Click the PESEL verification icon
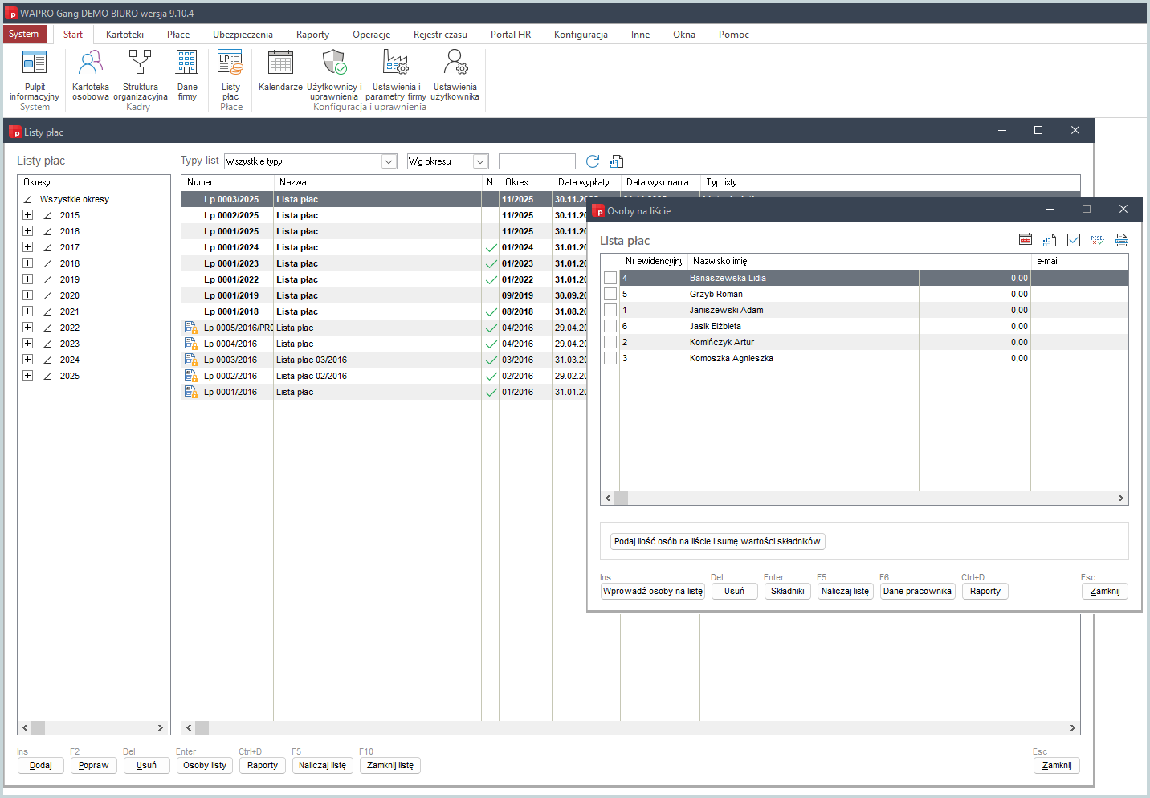This screenshot has width=1150, height=798. pos(1098,239)
